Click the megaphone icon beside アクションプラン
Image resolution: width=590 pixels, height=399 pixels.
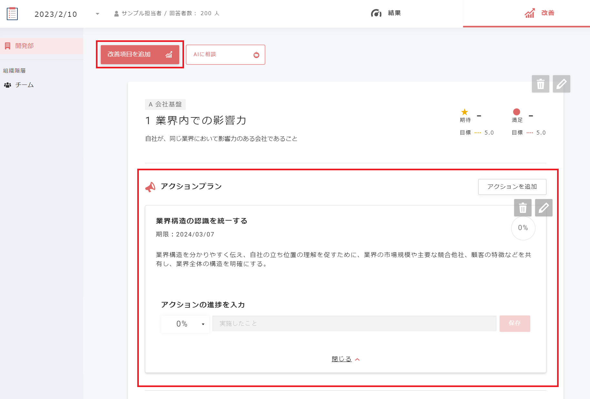(x=150, y=187)
